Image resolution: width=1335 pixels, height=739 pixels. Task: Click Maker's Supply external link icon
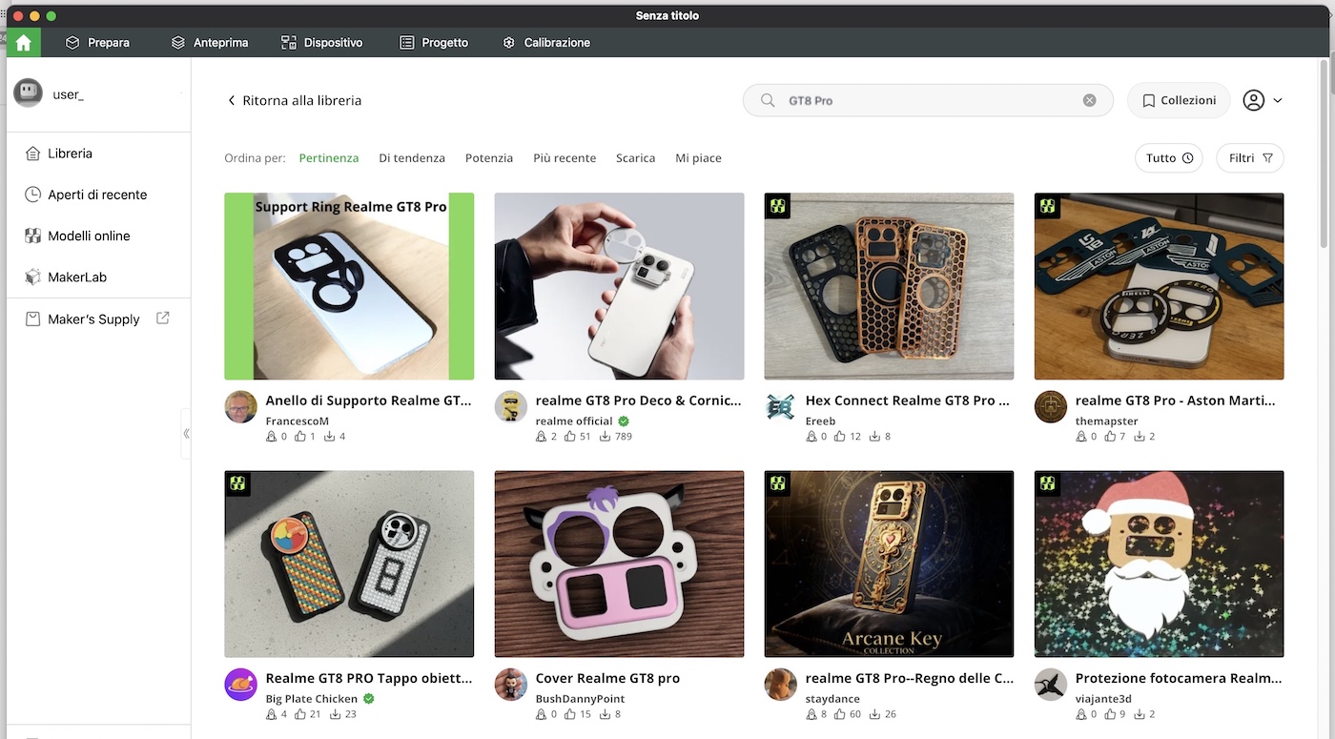(x=163, y=318)
